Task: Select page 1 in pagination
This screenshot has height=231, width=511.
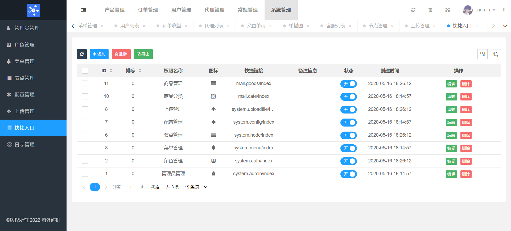Action: click(95, 187)
